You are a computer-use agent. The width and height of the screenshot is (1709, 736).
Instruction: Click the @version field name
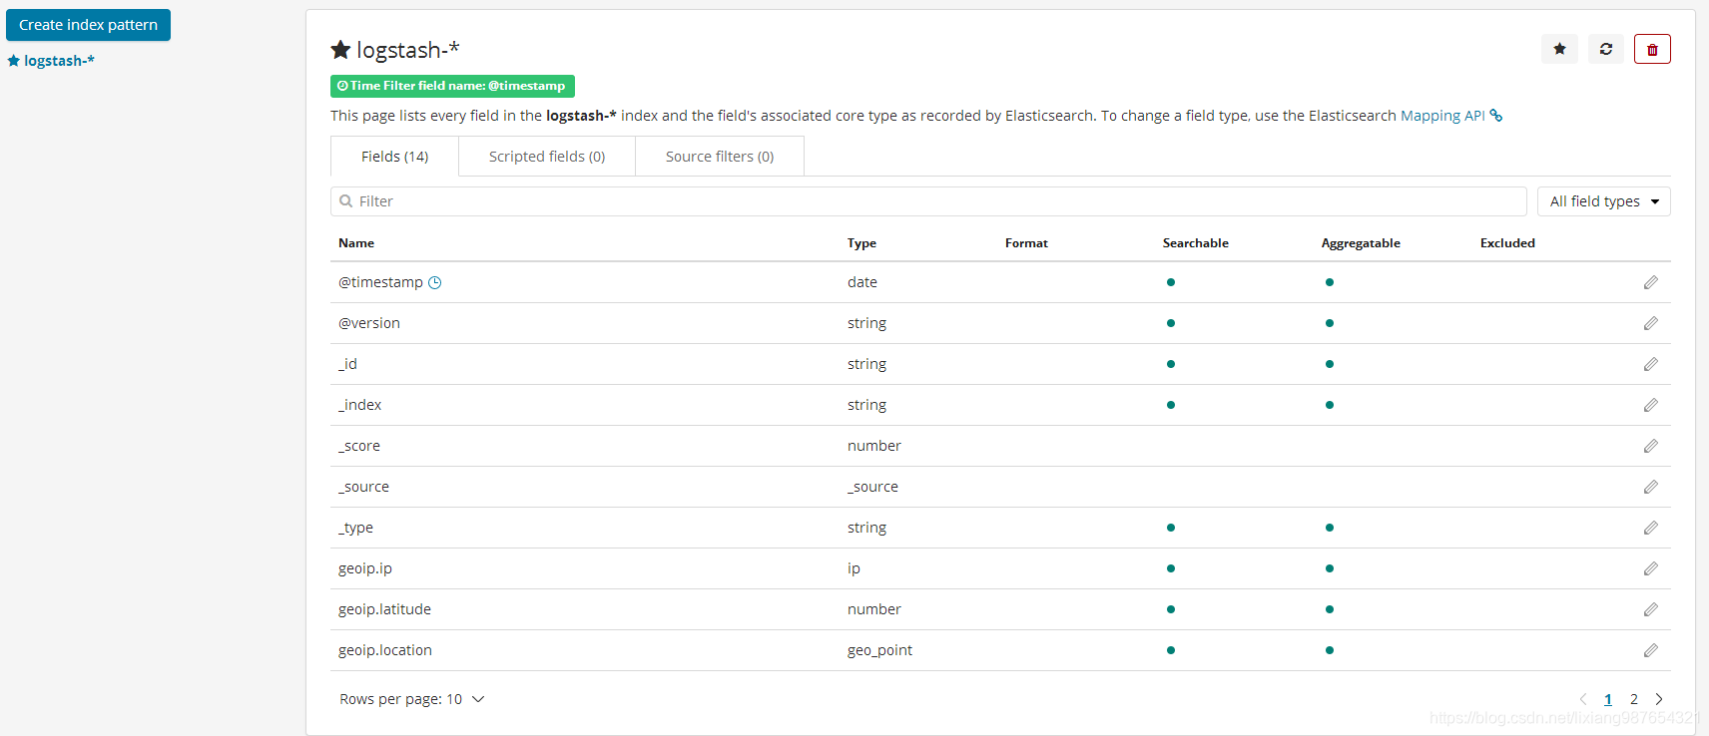[x=369, y=323]
